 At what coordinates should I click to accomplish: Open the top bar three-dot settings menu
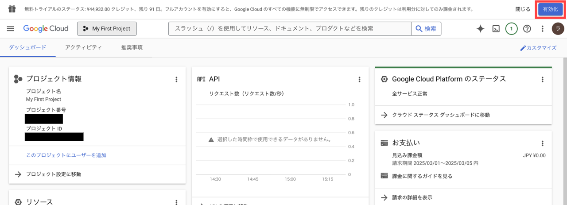[542, 29]
